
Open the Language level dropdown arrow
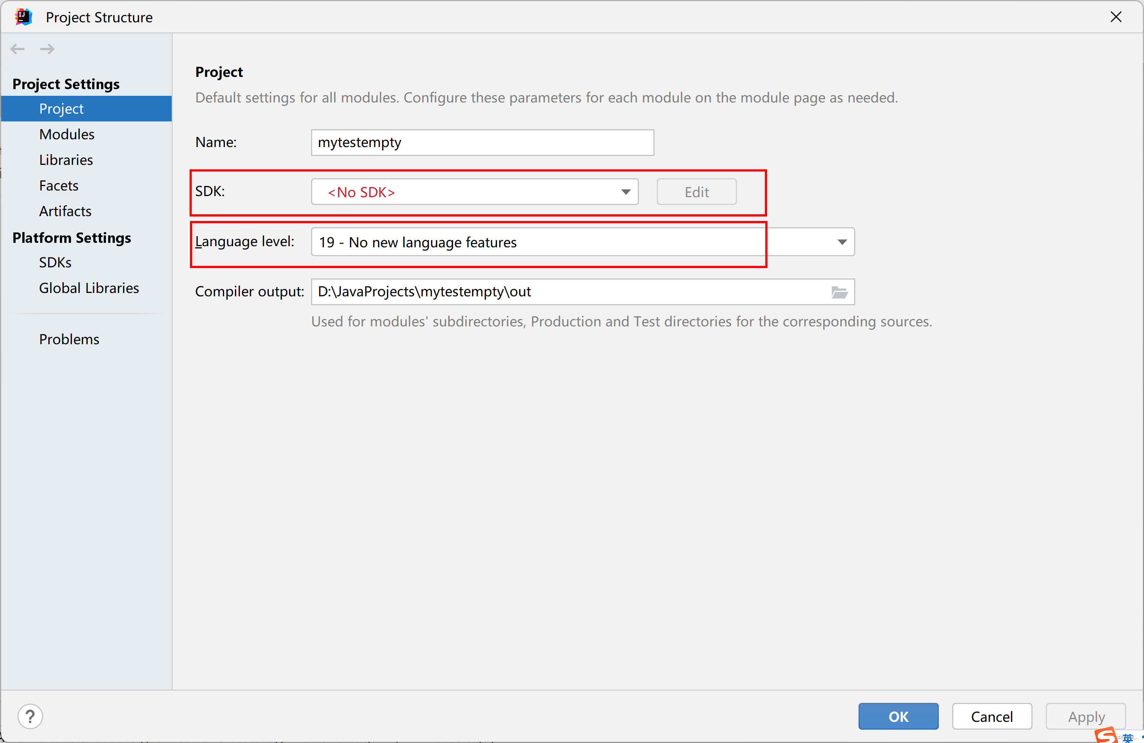842,242
